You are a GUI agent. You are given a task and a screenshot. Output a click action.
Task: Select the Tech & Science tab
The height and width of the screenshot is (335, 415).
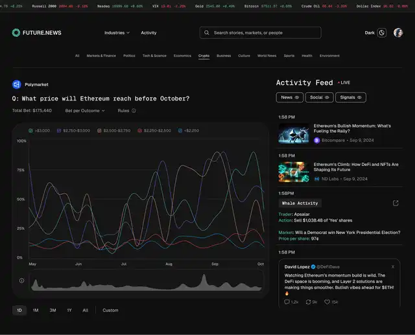click(154, 56)
